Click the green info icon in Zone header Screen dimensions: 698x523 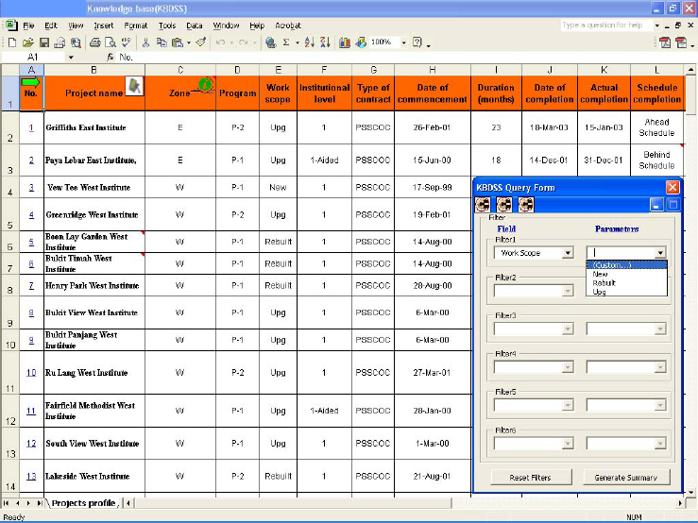[205, 84]
